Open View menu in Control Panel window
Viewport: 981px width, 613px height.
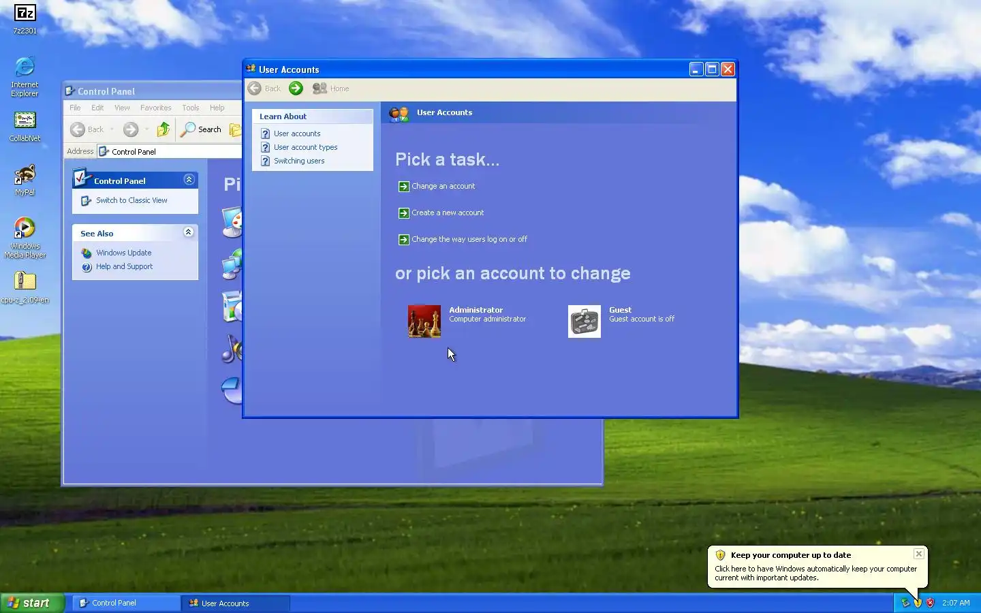[122, 108]
